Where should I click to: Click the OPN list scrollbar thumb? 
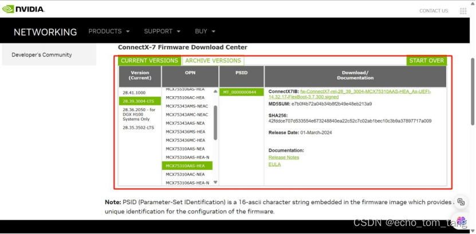(x=215, y=123)
